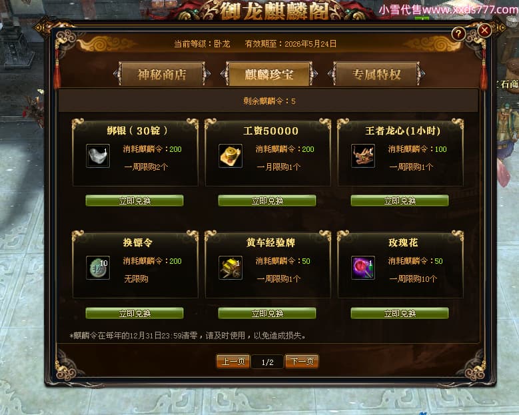Go back with 上一页 button
Screen dimensions: 519x415
[233, 362]
